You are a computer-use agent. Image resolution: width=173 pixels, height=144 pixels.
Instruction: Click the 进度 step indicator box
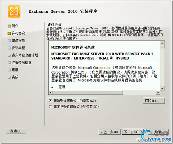(x=9, y=70)
